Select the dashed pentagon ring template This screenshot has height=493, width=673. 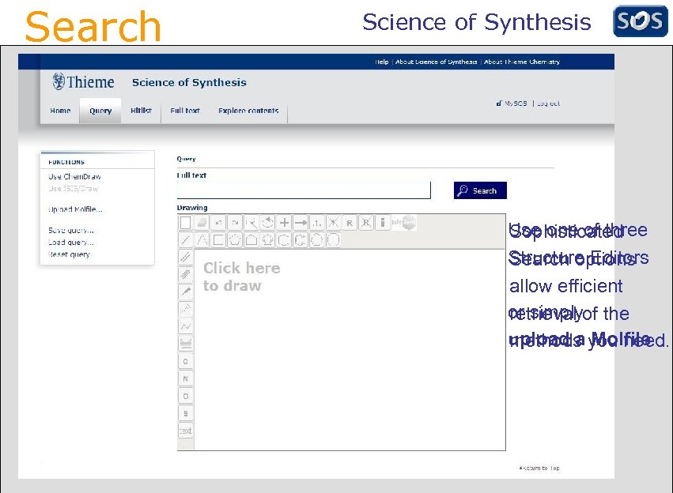[235, 239]
